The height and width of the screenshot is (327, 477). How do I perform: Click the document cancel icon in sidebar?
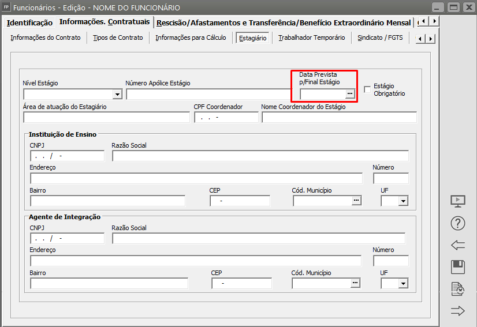(x=458, y=289)
